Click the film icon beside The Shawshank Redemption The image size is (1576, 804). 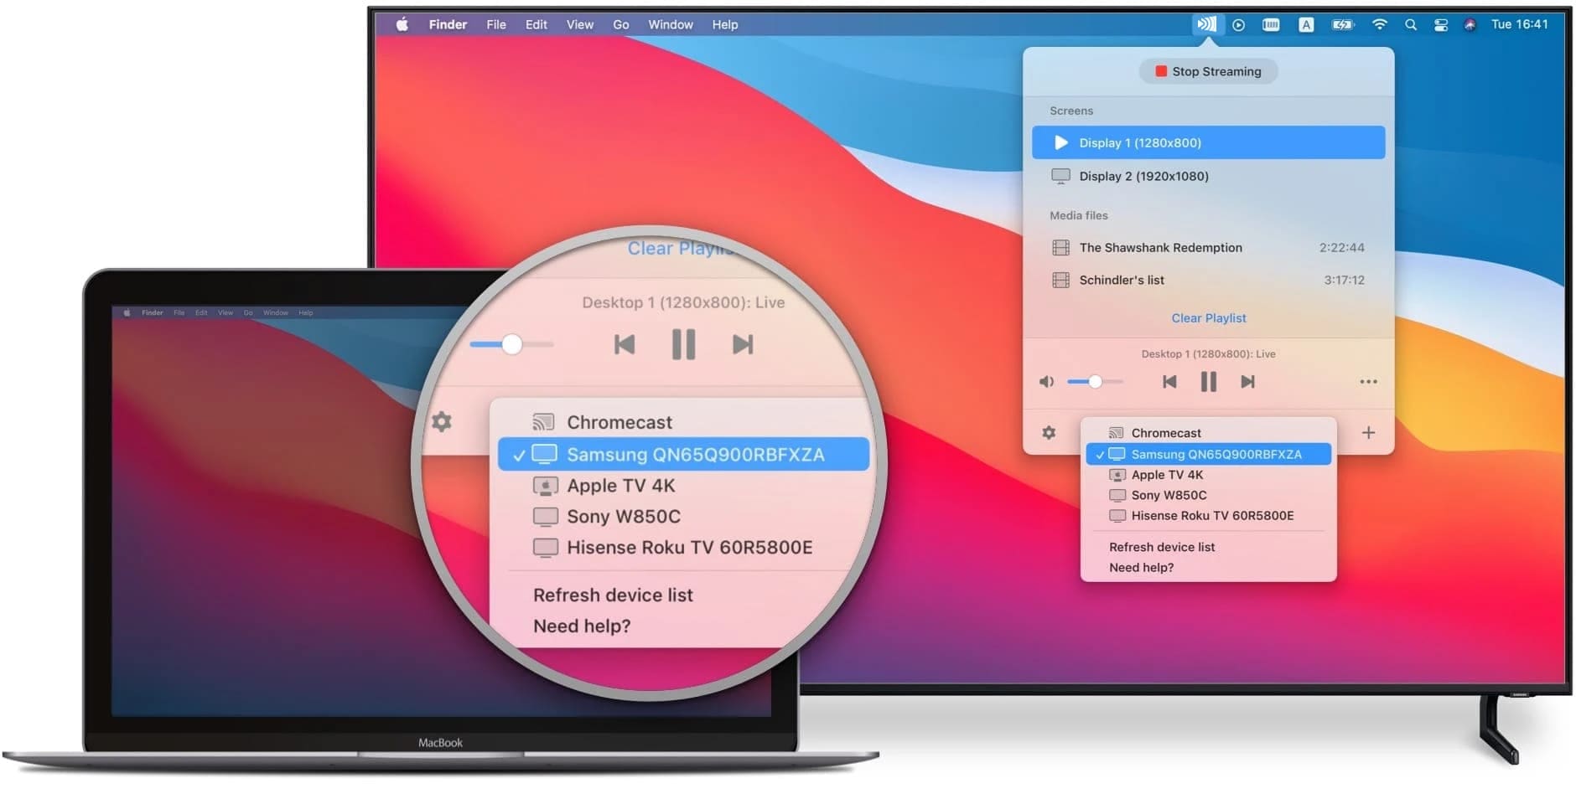click(x=1060, y=247)
